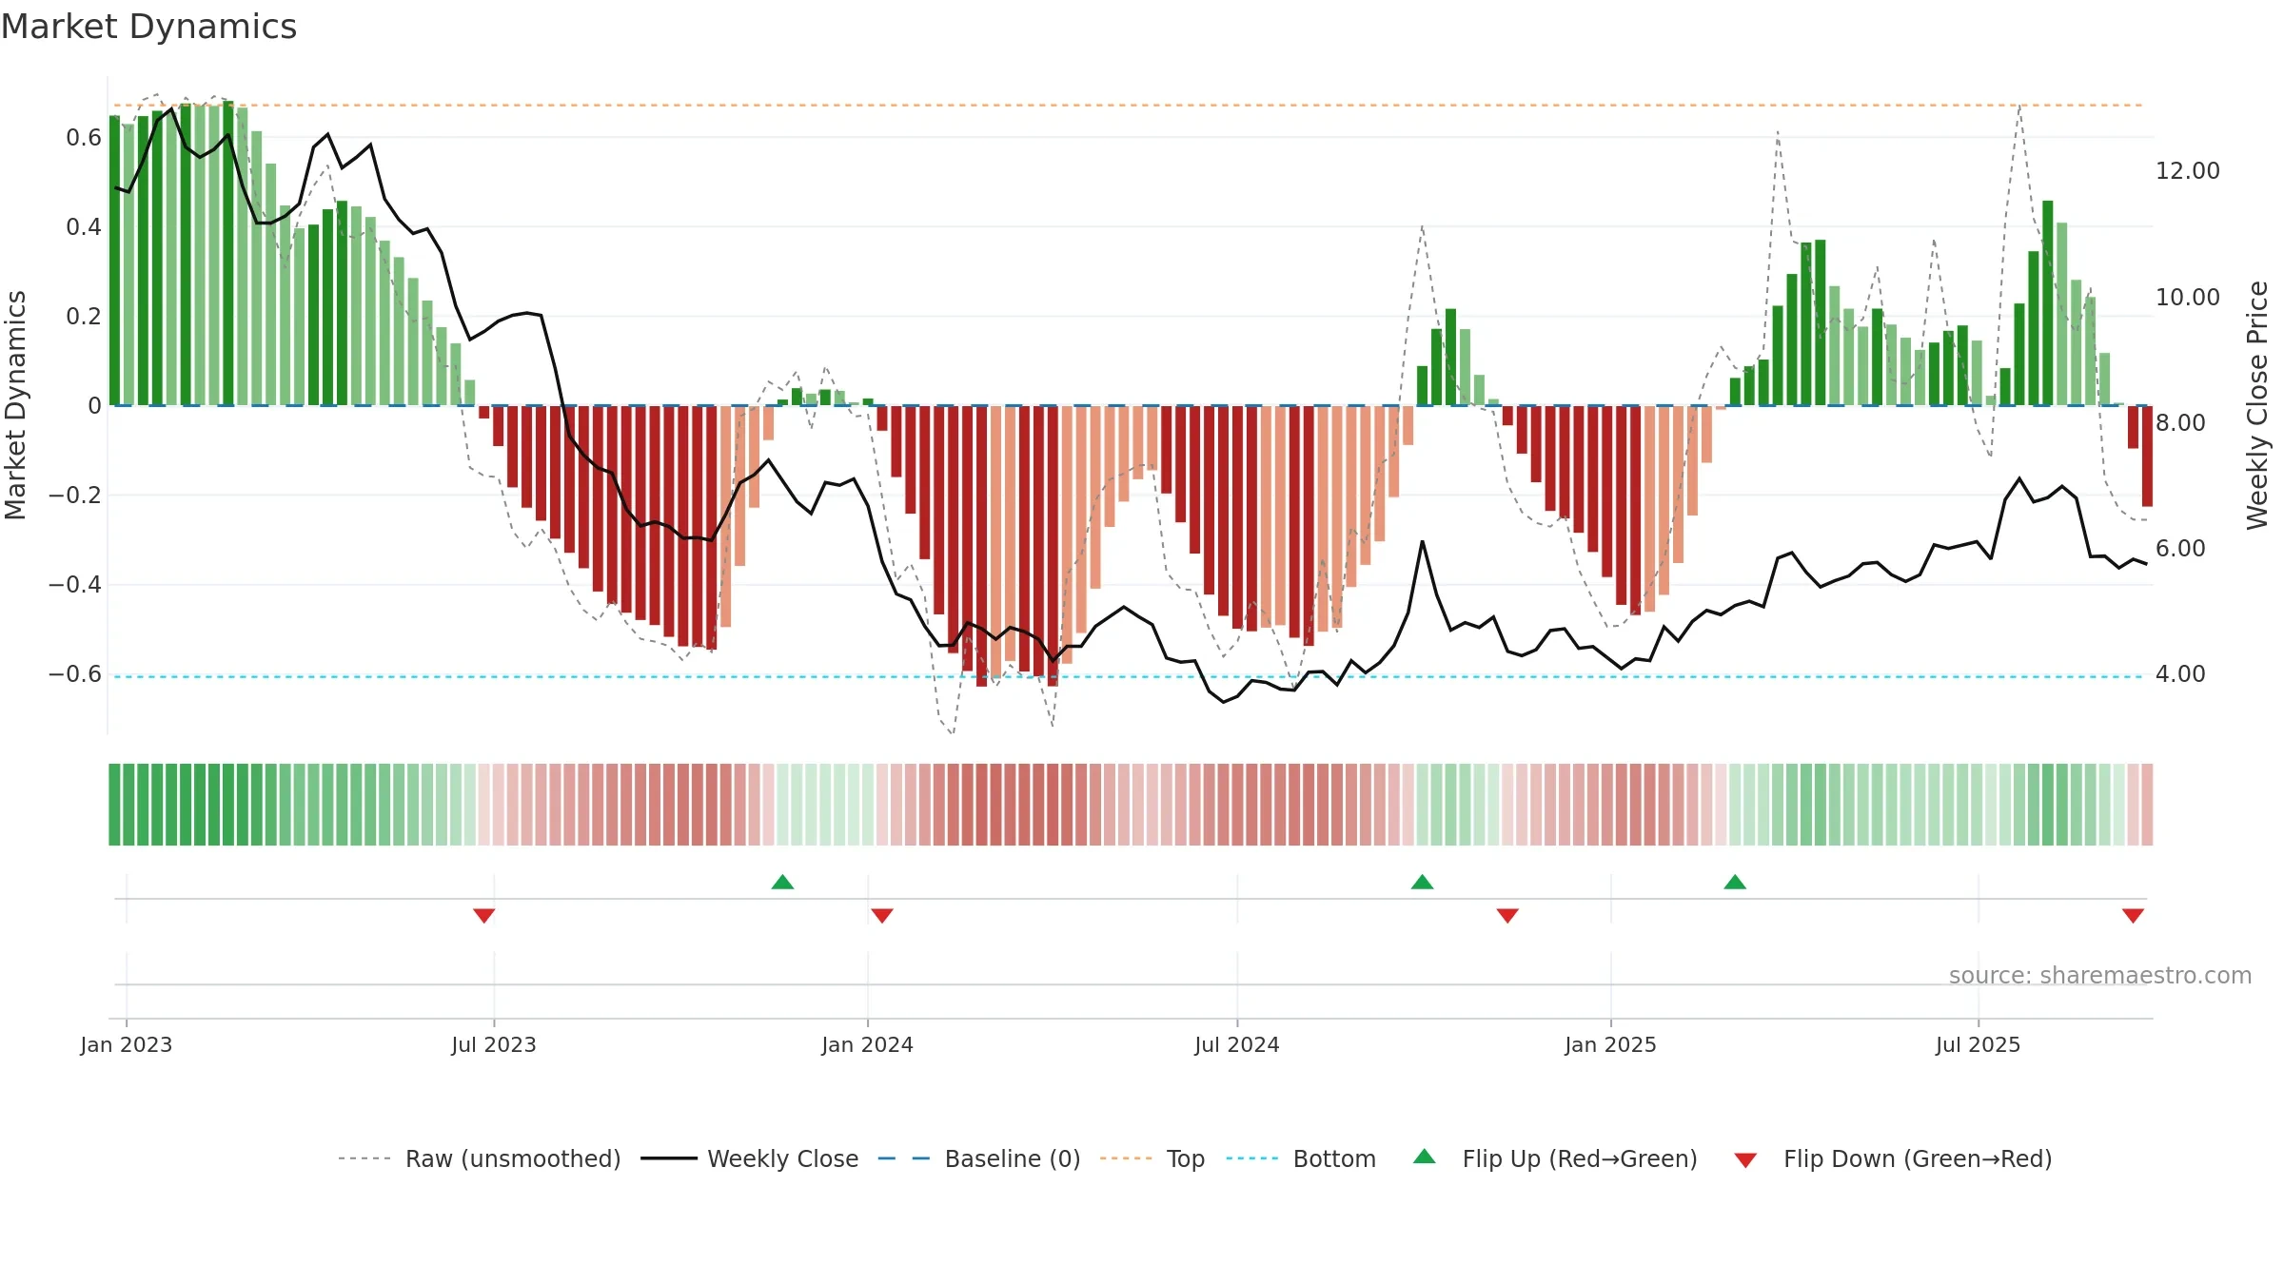Click the 4.00 price axis label

2180,673
